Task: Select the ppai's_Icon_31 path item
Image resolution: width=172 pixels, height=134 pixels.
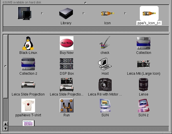Action: 149,13
